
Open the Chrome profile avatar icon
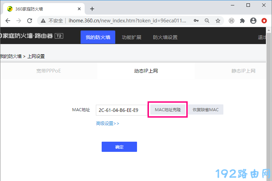[x=253, y=21]
